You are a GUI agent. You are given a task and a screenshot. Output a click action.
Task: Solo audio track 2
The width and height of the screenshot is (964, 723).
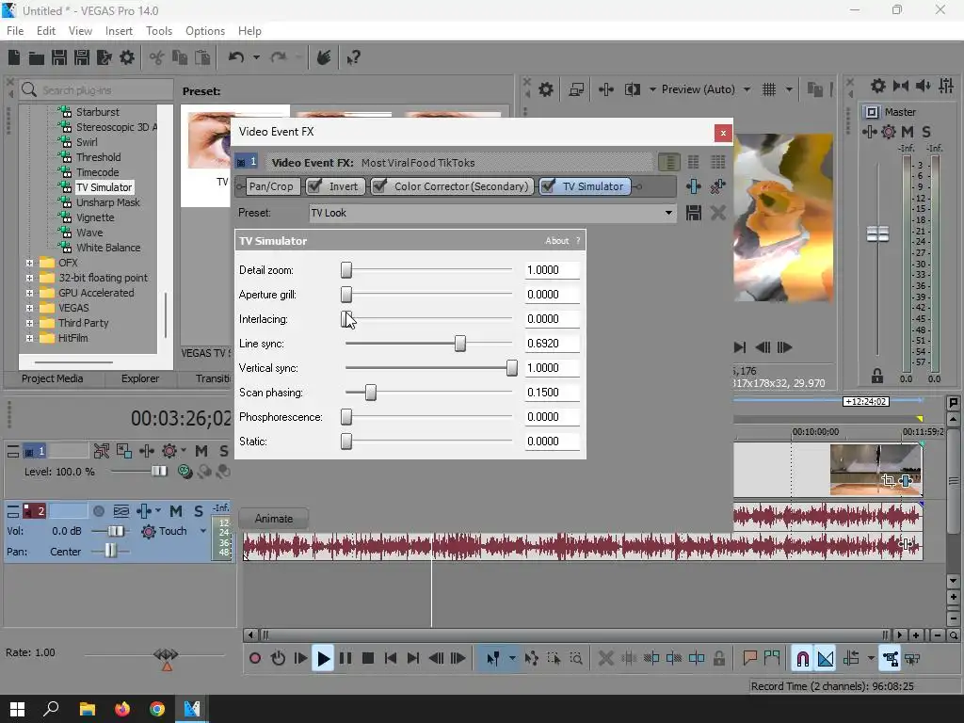[x=199, y=511]
